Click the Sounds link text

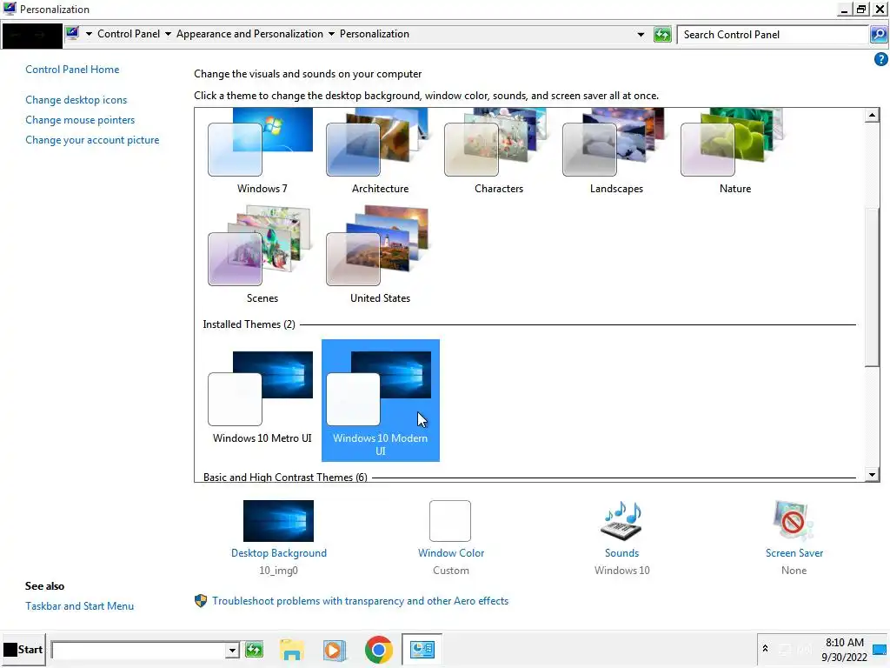pyautogui.click(x=621, y=553)
